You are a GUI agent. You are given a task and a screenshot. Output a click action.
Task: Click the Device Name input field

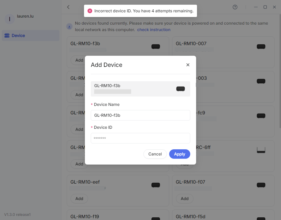click(140, 115)
